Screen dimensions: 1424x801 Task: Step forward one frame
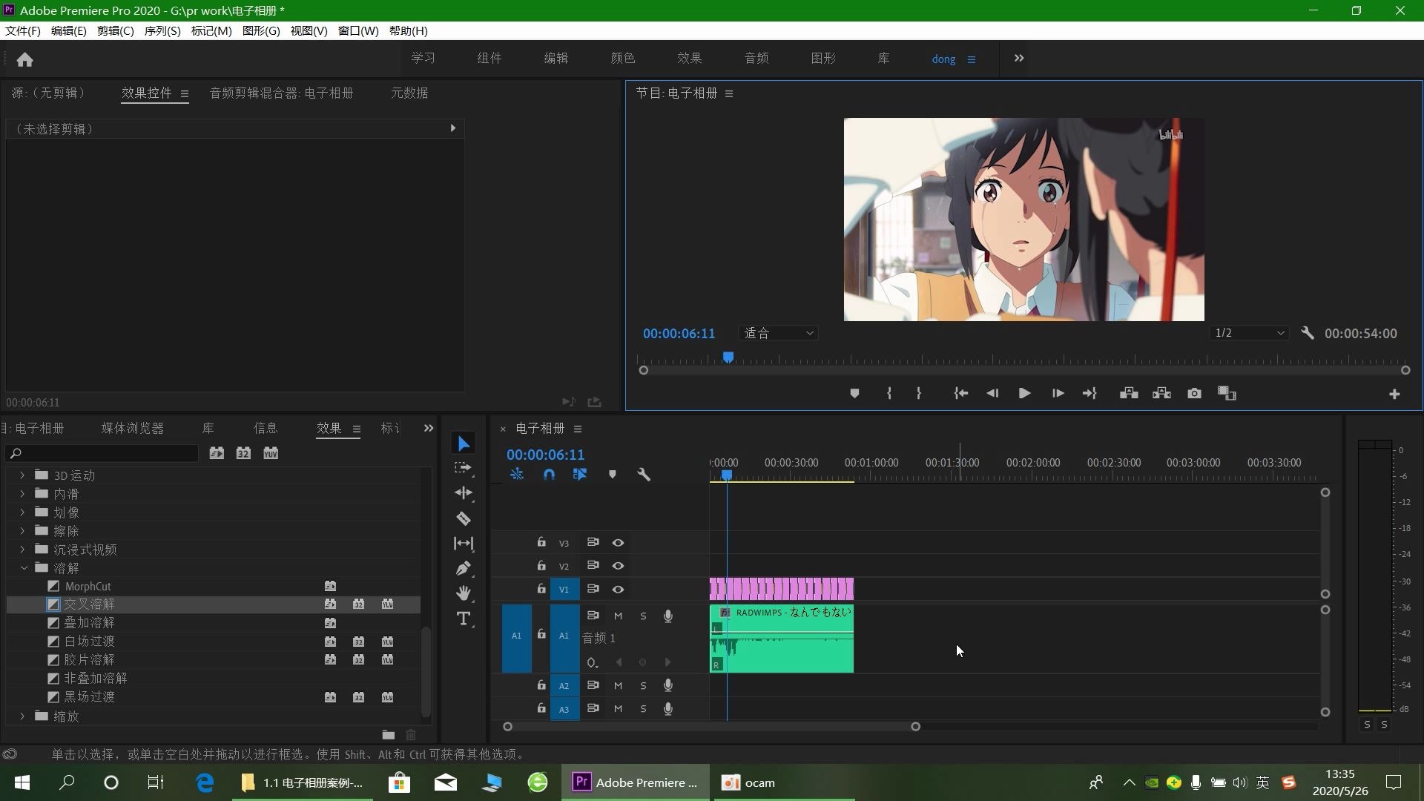1058,393
